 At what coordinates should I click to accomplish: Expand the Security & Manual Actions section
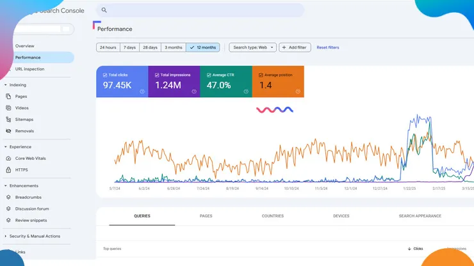click(x=6, y=236)
